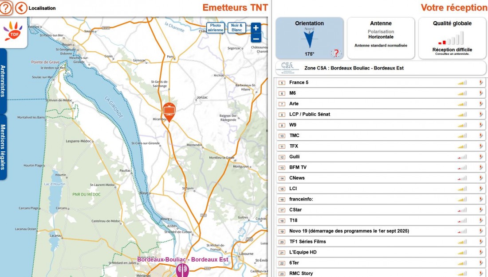488x277 pixels.
Task: Expand LCP / Public Sénat details
Action: (x=481, y=114)
